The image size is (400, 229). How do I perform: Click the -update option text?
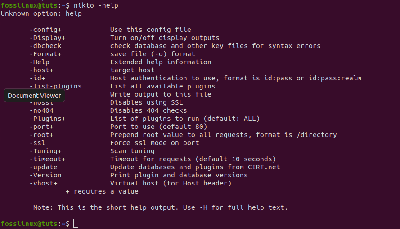(x=43, y=167)
